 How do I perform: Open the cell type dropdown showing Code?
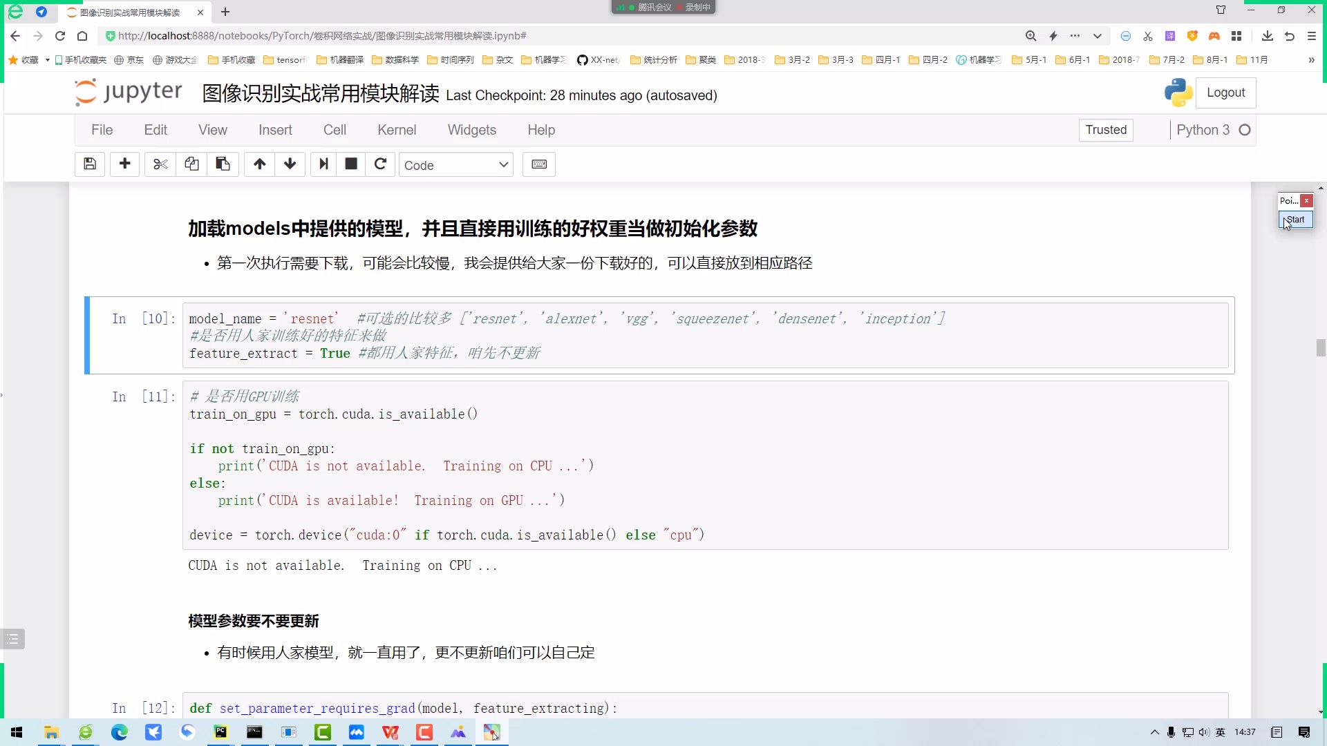(x=456, y=164)
